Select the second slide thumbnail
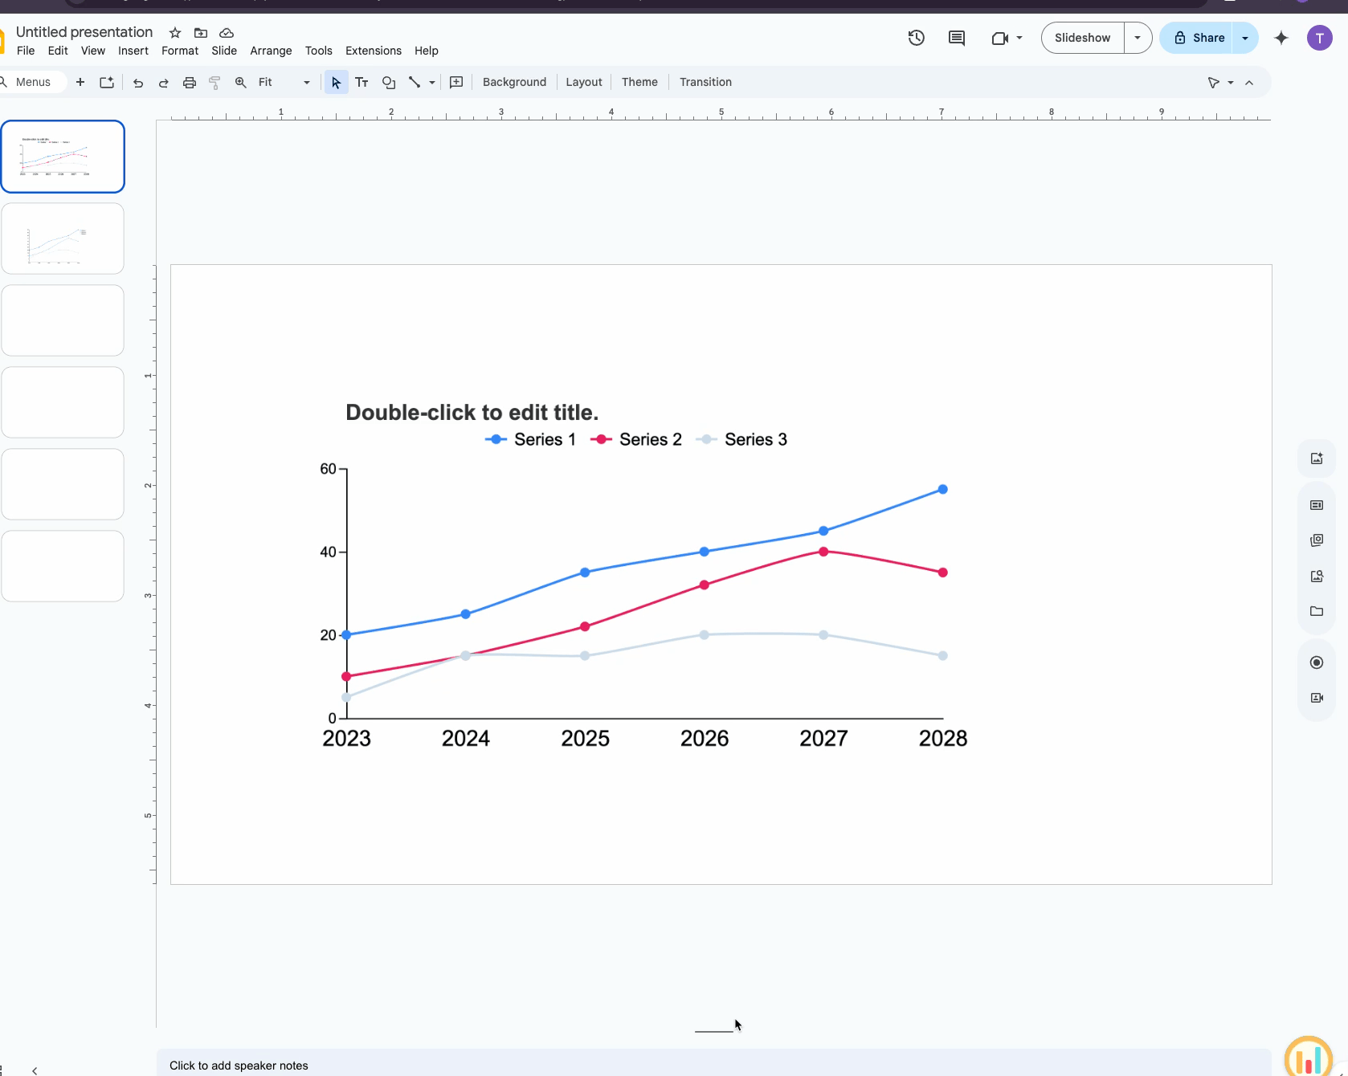The width and height of the screenshot is (1348, 1076). (63, 238)
